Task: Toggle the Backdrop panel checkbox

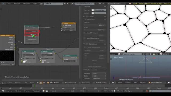Action: pos(87,44)
